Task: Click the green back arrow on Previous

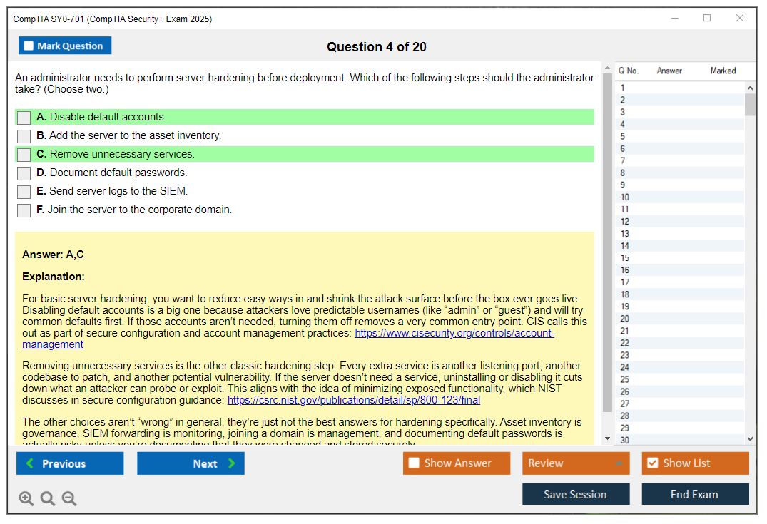Action: coord(30,463)
